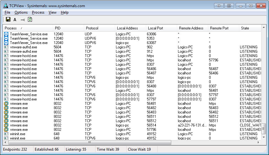Click local port 8307 in Logics-PC TCP row
The image size is (269, 155).
150,64
